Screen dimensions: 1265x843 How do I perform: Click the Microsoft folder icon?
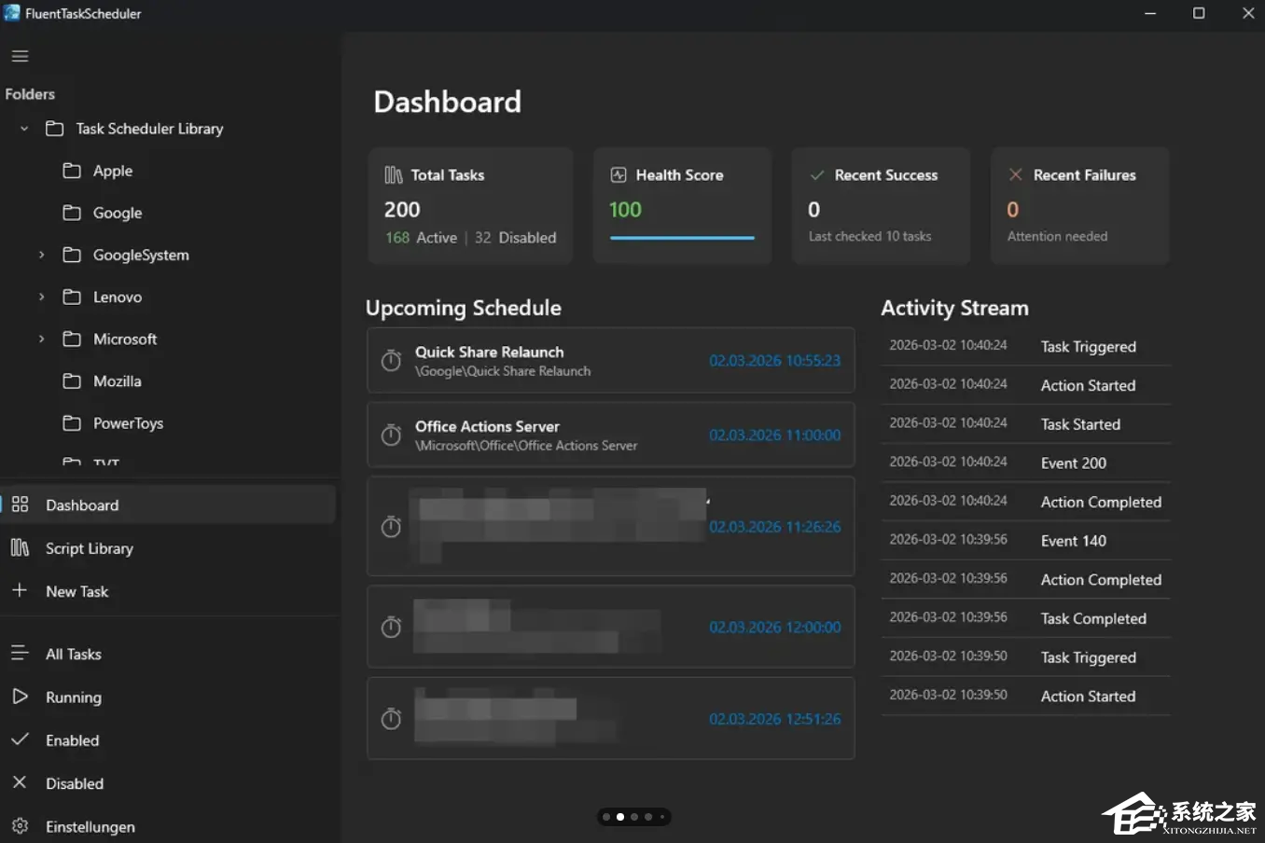coord(72,339)
